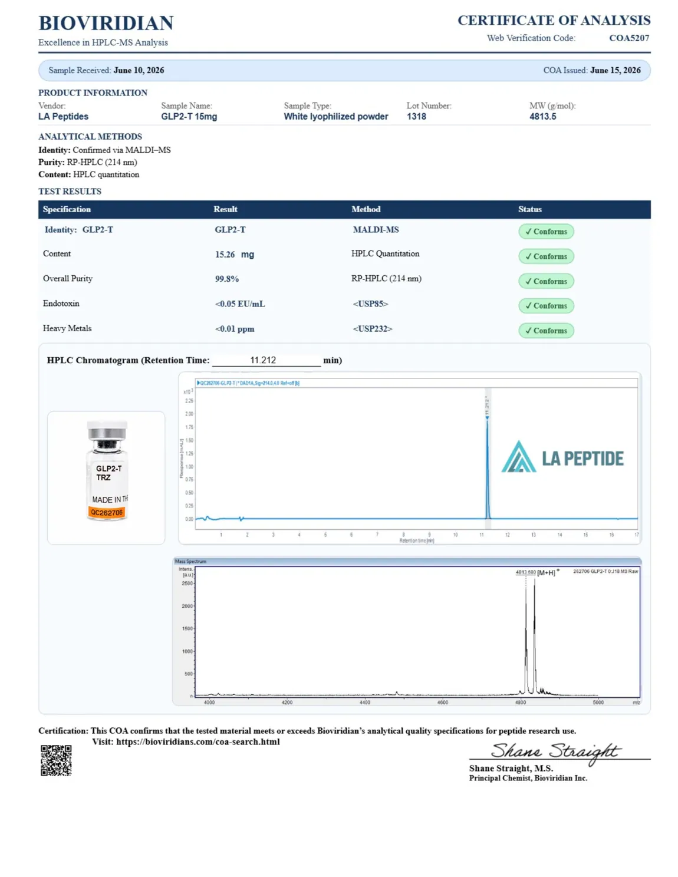Click the web verification code COA5207
678x877 pixels.
coord(629,38)
